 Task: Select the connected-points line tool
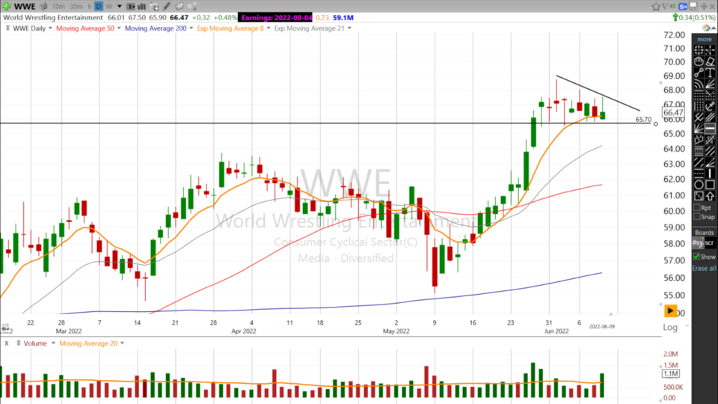coord(699,72)
